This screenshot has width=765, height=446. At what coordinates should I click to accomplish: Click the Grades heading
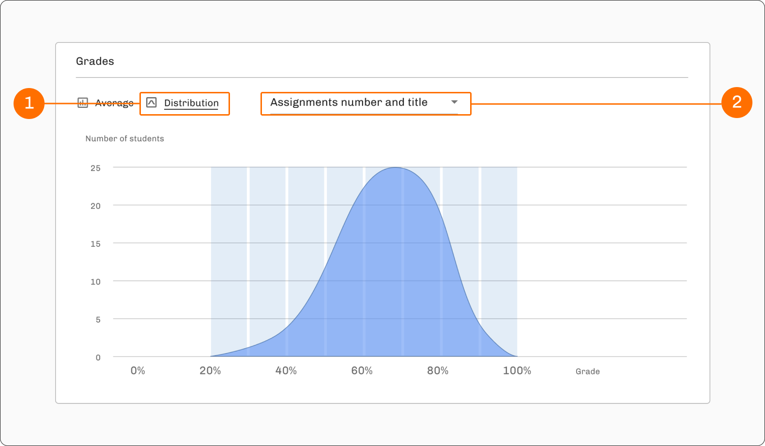pos(95,61)
